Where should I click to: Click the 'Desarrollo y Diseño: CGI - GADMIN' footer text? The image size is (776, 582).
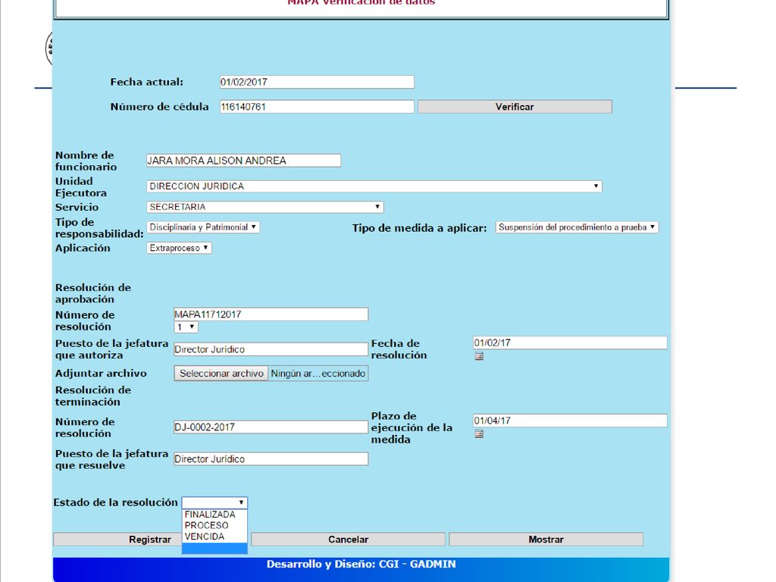click(361, 564)
